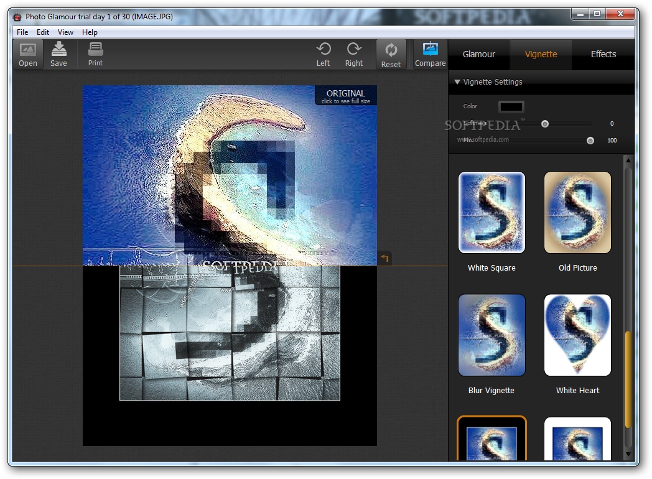This screenshot has height=479, width=652.
Task: Collapse the Vignette Settings section
Action: pyautogui.click(x=457, y=82)
